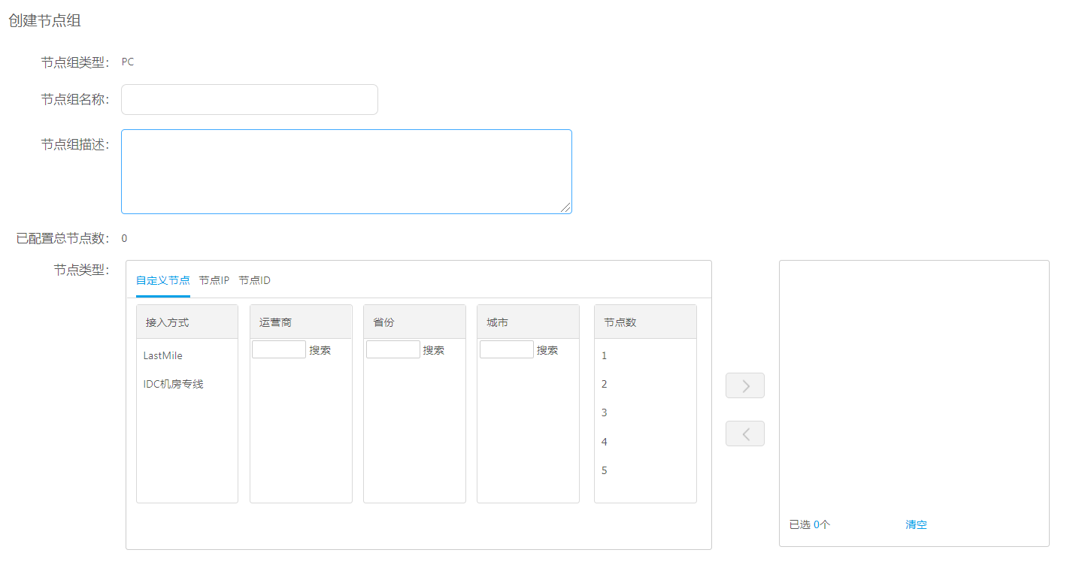The height and width of the screenshot is (568, 1082).
Task: Switch to the 自定义节点 tab
Action: pos(162,280)
